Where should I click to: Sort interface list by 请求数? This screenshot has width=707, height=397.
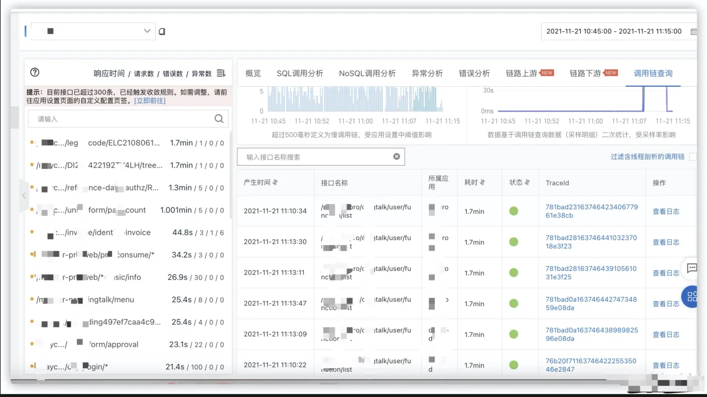pos(144,74)
